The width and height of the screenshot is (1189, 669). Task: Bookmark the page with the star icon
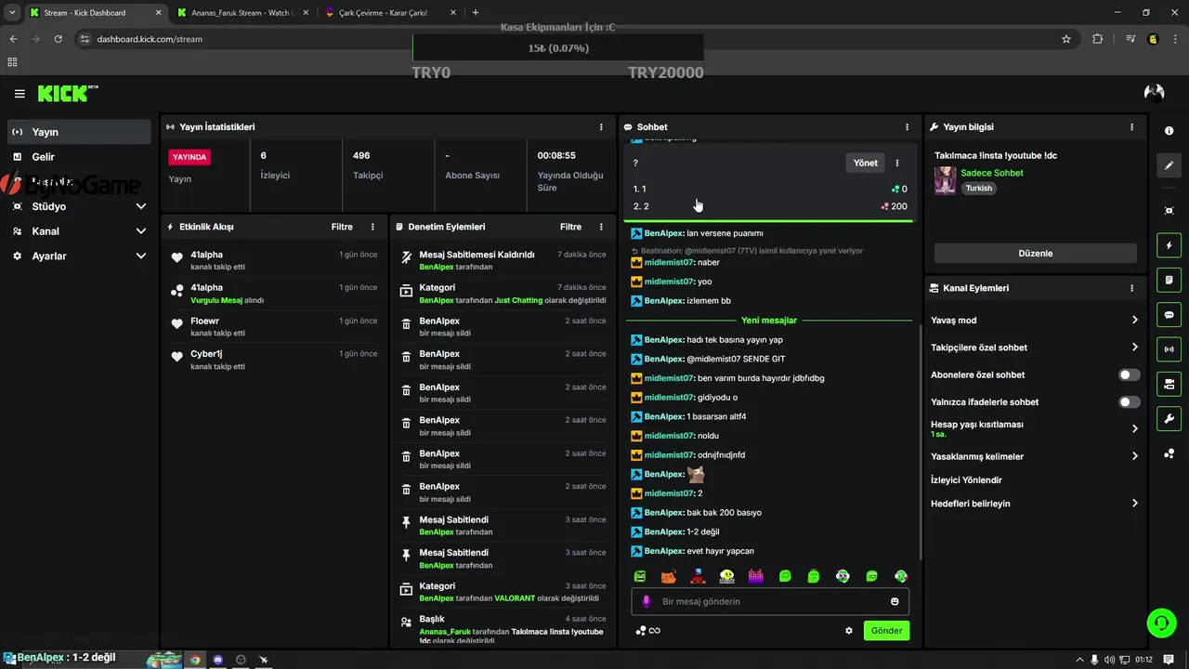pos(1066,39)
